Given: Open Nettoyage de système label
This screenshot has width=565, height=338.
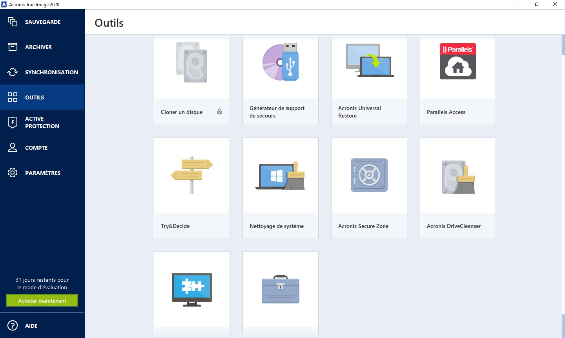Looking at the screenshot, I should [277, 226].
